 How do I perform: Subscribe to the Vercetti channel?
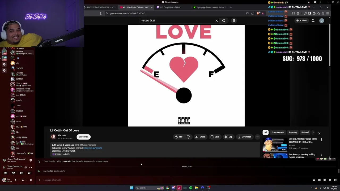tap(83, 137)
